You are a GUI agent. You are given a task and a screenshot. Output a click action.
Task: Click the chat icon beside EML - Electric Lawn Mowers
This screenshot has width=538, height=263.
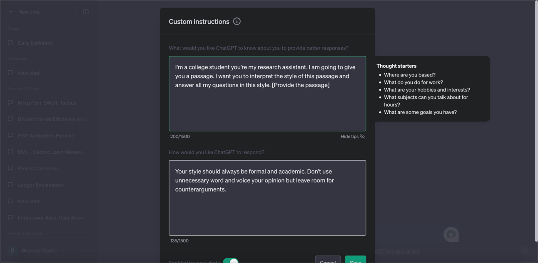(x=10, y=152)
